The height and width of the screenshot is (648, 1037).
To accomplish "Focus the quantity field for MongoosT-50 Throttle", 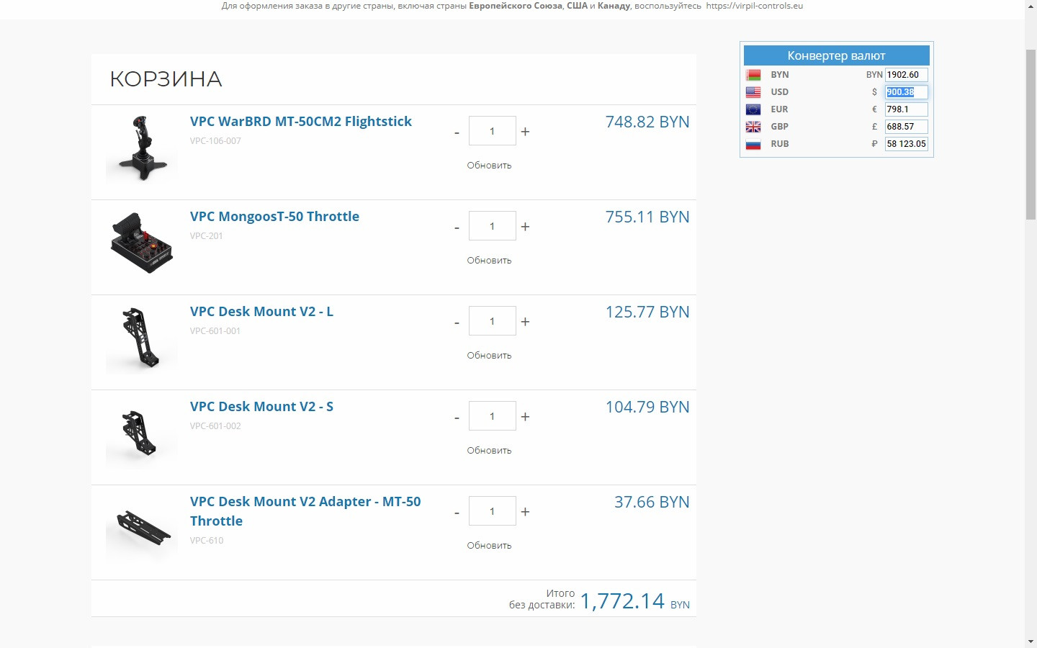I will pyautogui.click(x=493, y=226).
